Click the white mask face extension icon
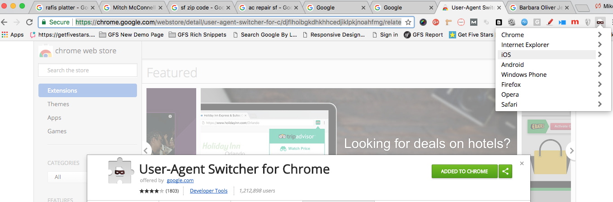613x202 pixels. [588, 22]
